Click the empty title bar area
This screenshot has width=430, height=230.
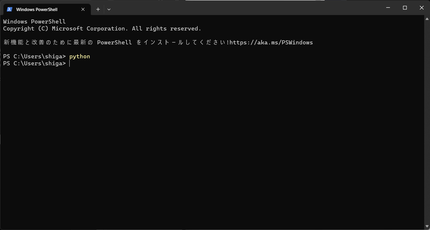(x=232, y=7)
